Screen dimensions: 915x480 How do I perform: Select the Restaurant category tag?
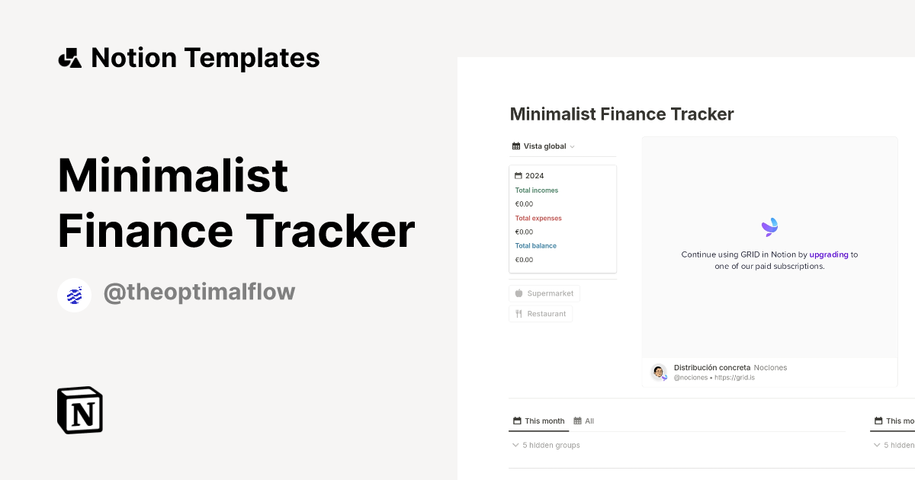coord(541,313)
